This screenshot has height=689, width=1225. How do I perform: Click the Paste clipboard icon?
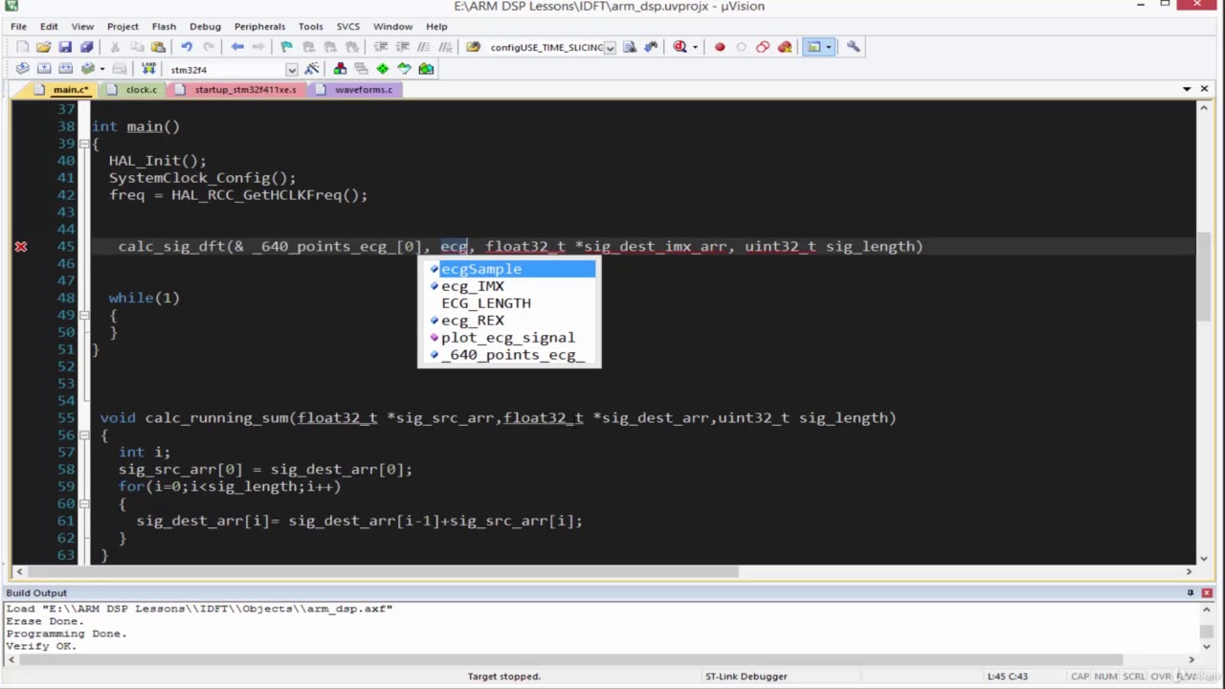158,47
